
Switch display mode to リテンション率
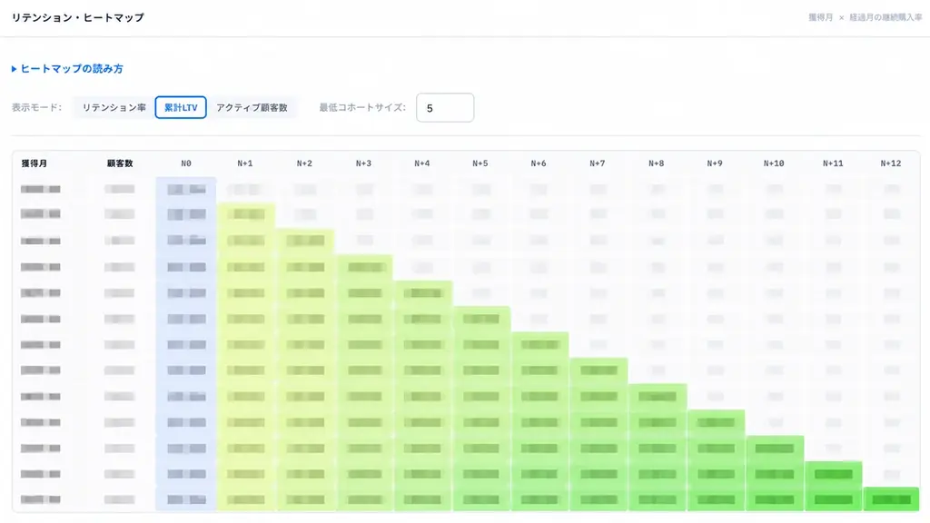pyautogui.click(x=114, y=107)
